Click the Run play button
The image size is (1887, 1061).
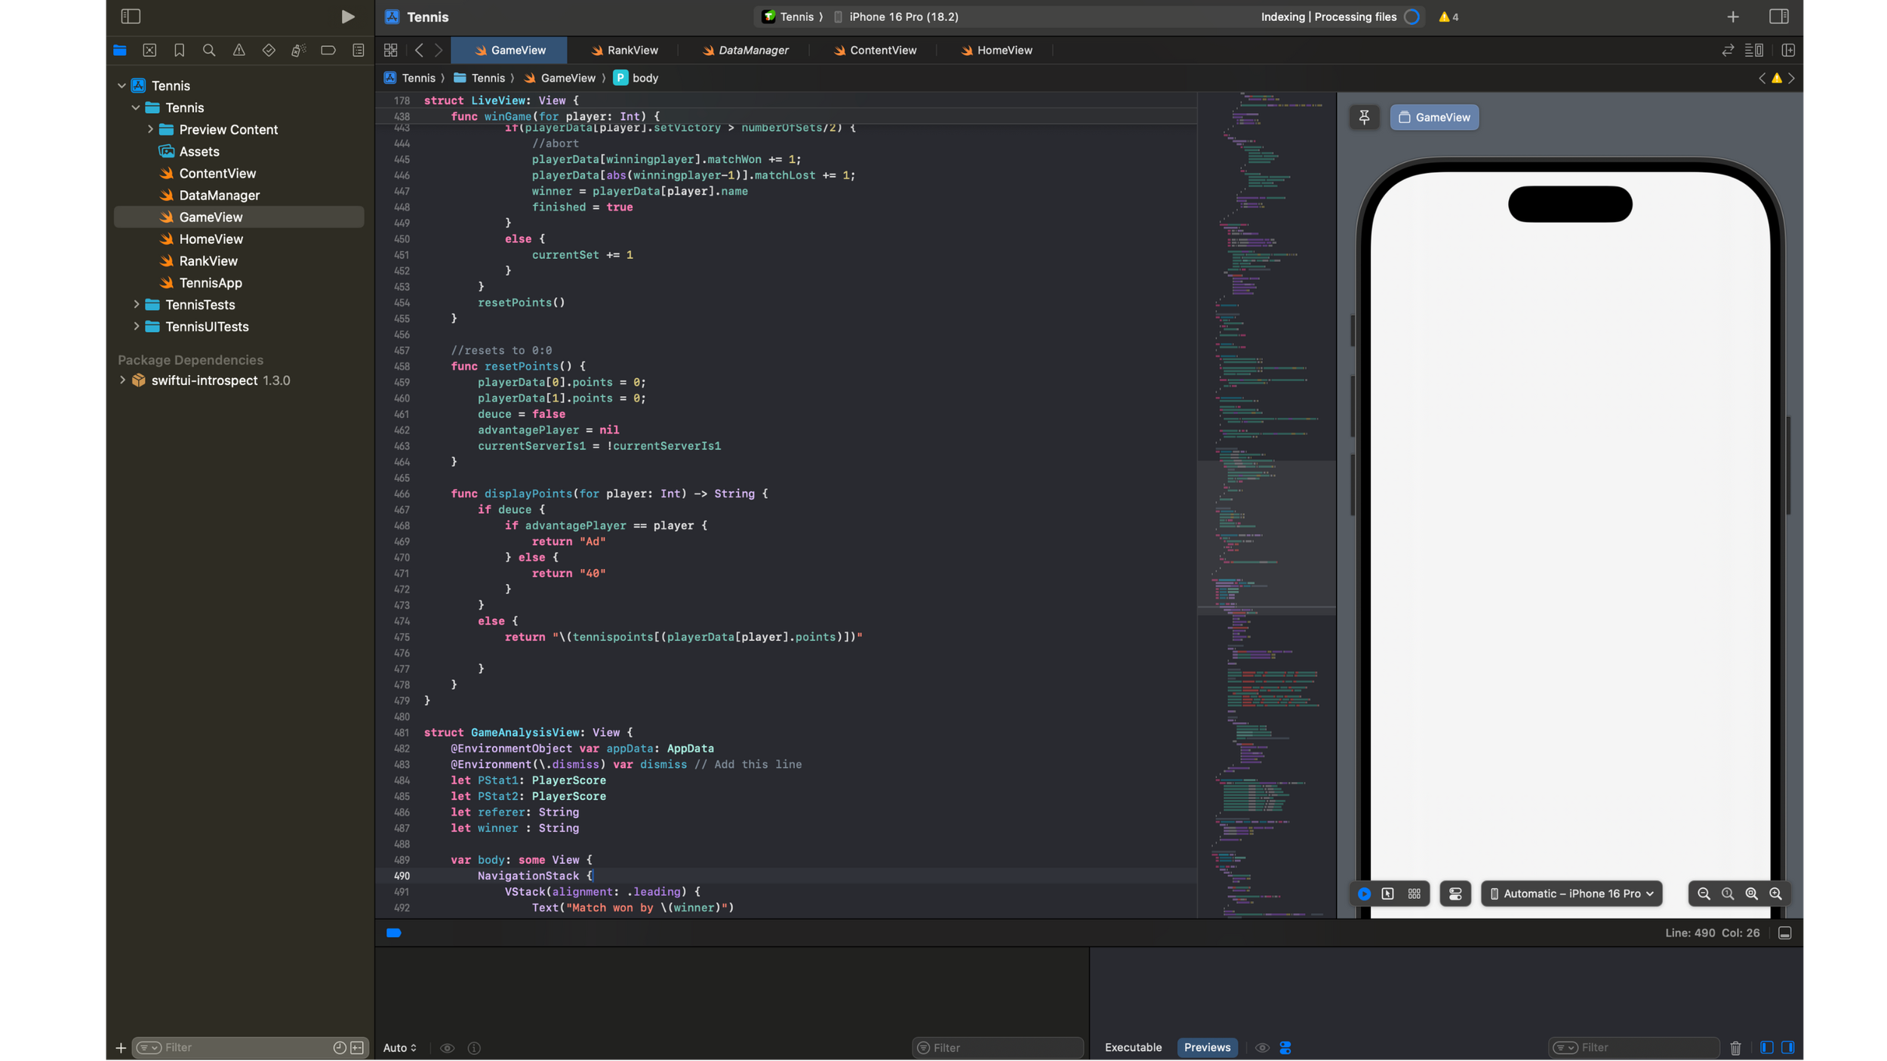click(347, 17)
